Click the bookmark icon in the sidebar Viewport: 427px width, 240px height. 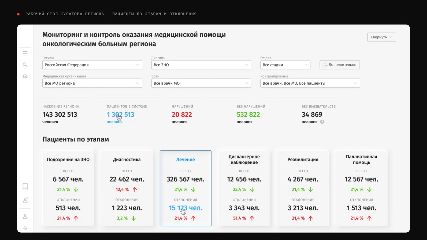pyautogui.click(x=25, y=186)
